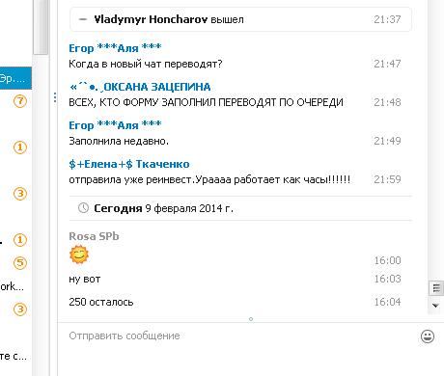Open the emoticon picker smiley icon
Image resolution: width=444 pixels, height=376 pixels.
coord(428,336)
